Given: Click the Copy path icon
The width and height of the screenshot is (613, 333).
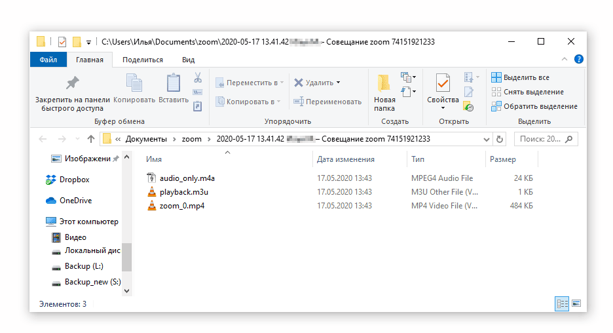Looking at the screenshot, I should 198,92.
